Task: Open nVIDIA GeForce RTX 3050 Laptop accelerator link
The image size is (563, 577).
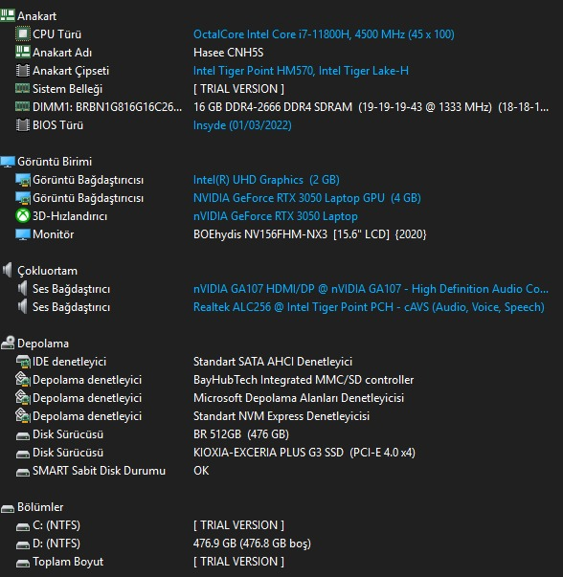Action: point(276,216)
